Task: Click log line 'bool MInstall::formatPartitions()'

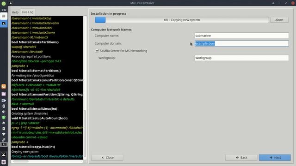Action: click(x=36, y=71)
